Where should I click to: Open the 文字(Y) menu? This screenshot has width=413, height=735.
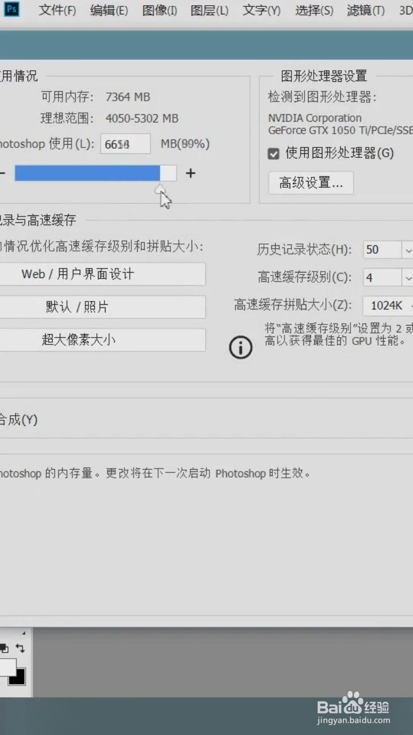[x=262, y=10]
